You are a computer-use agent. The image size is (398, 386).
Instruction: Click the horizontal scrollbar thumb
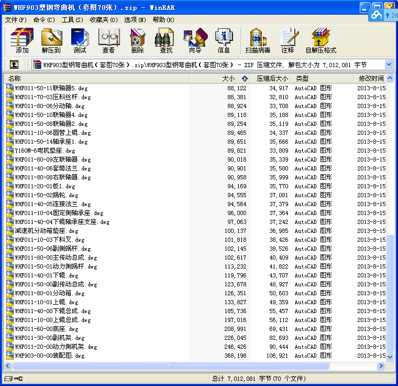[x=171, y=366]
